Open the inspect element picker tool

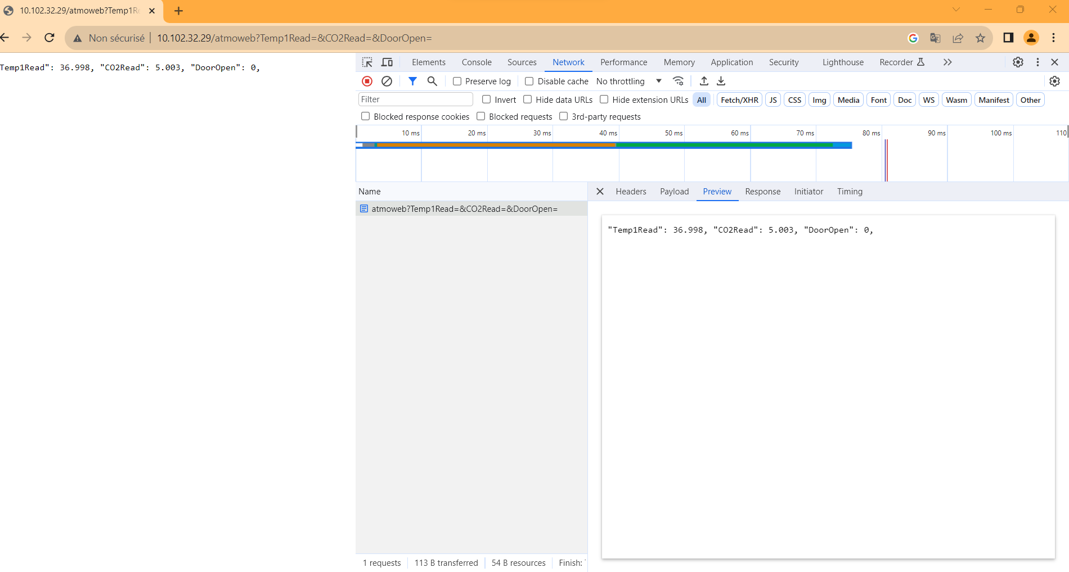tap(367, 62)
